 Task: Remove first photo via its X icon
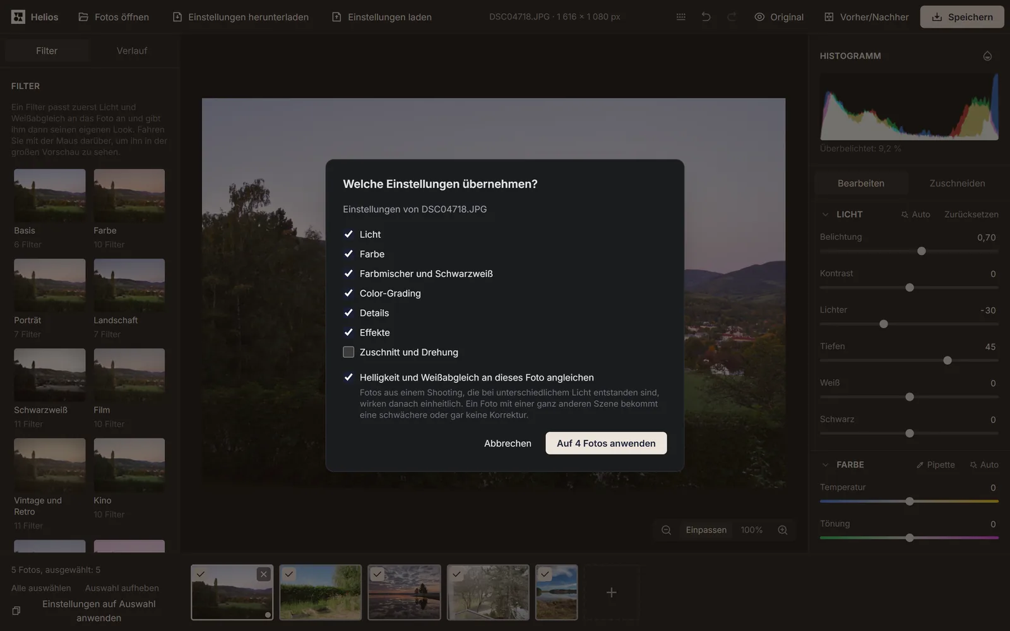pyautogui.click(x=264, y=574)
